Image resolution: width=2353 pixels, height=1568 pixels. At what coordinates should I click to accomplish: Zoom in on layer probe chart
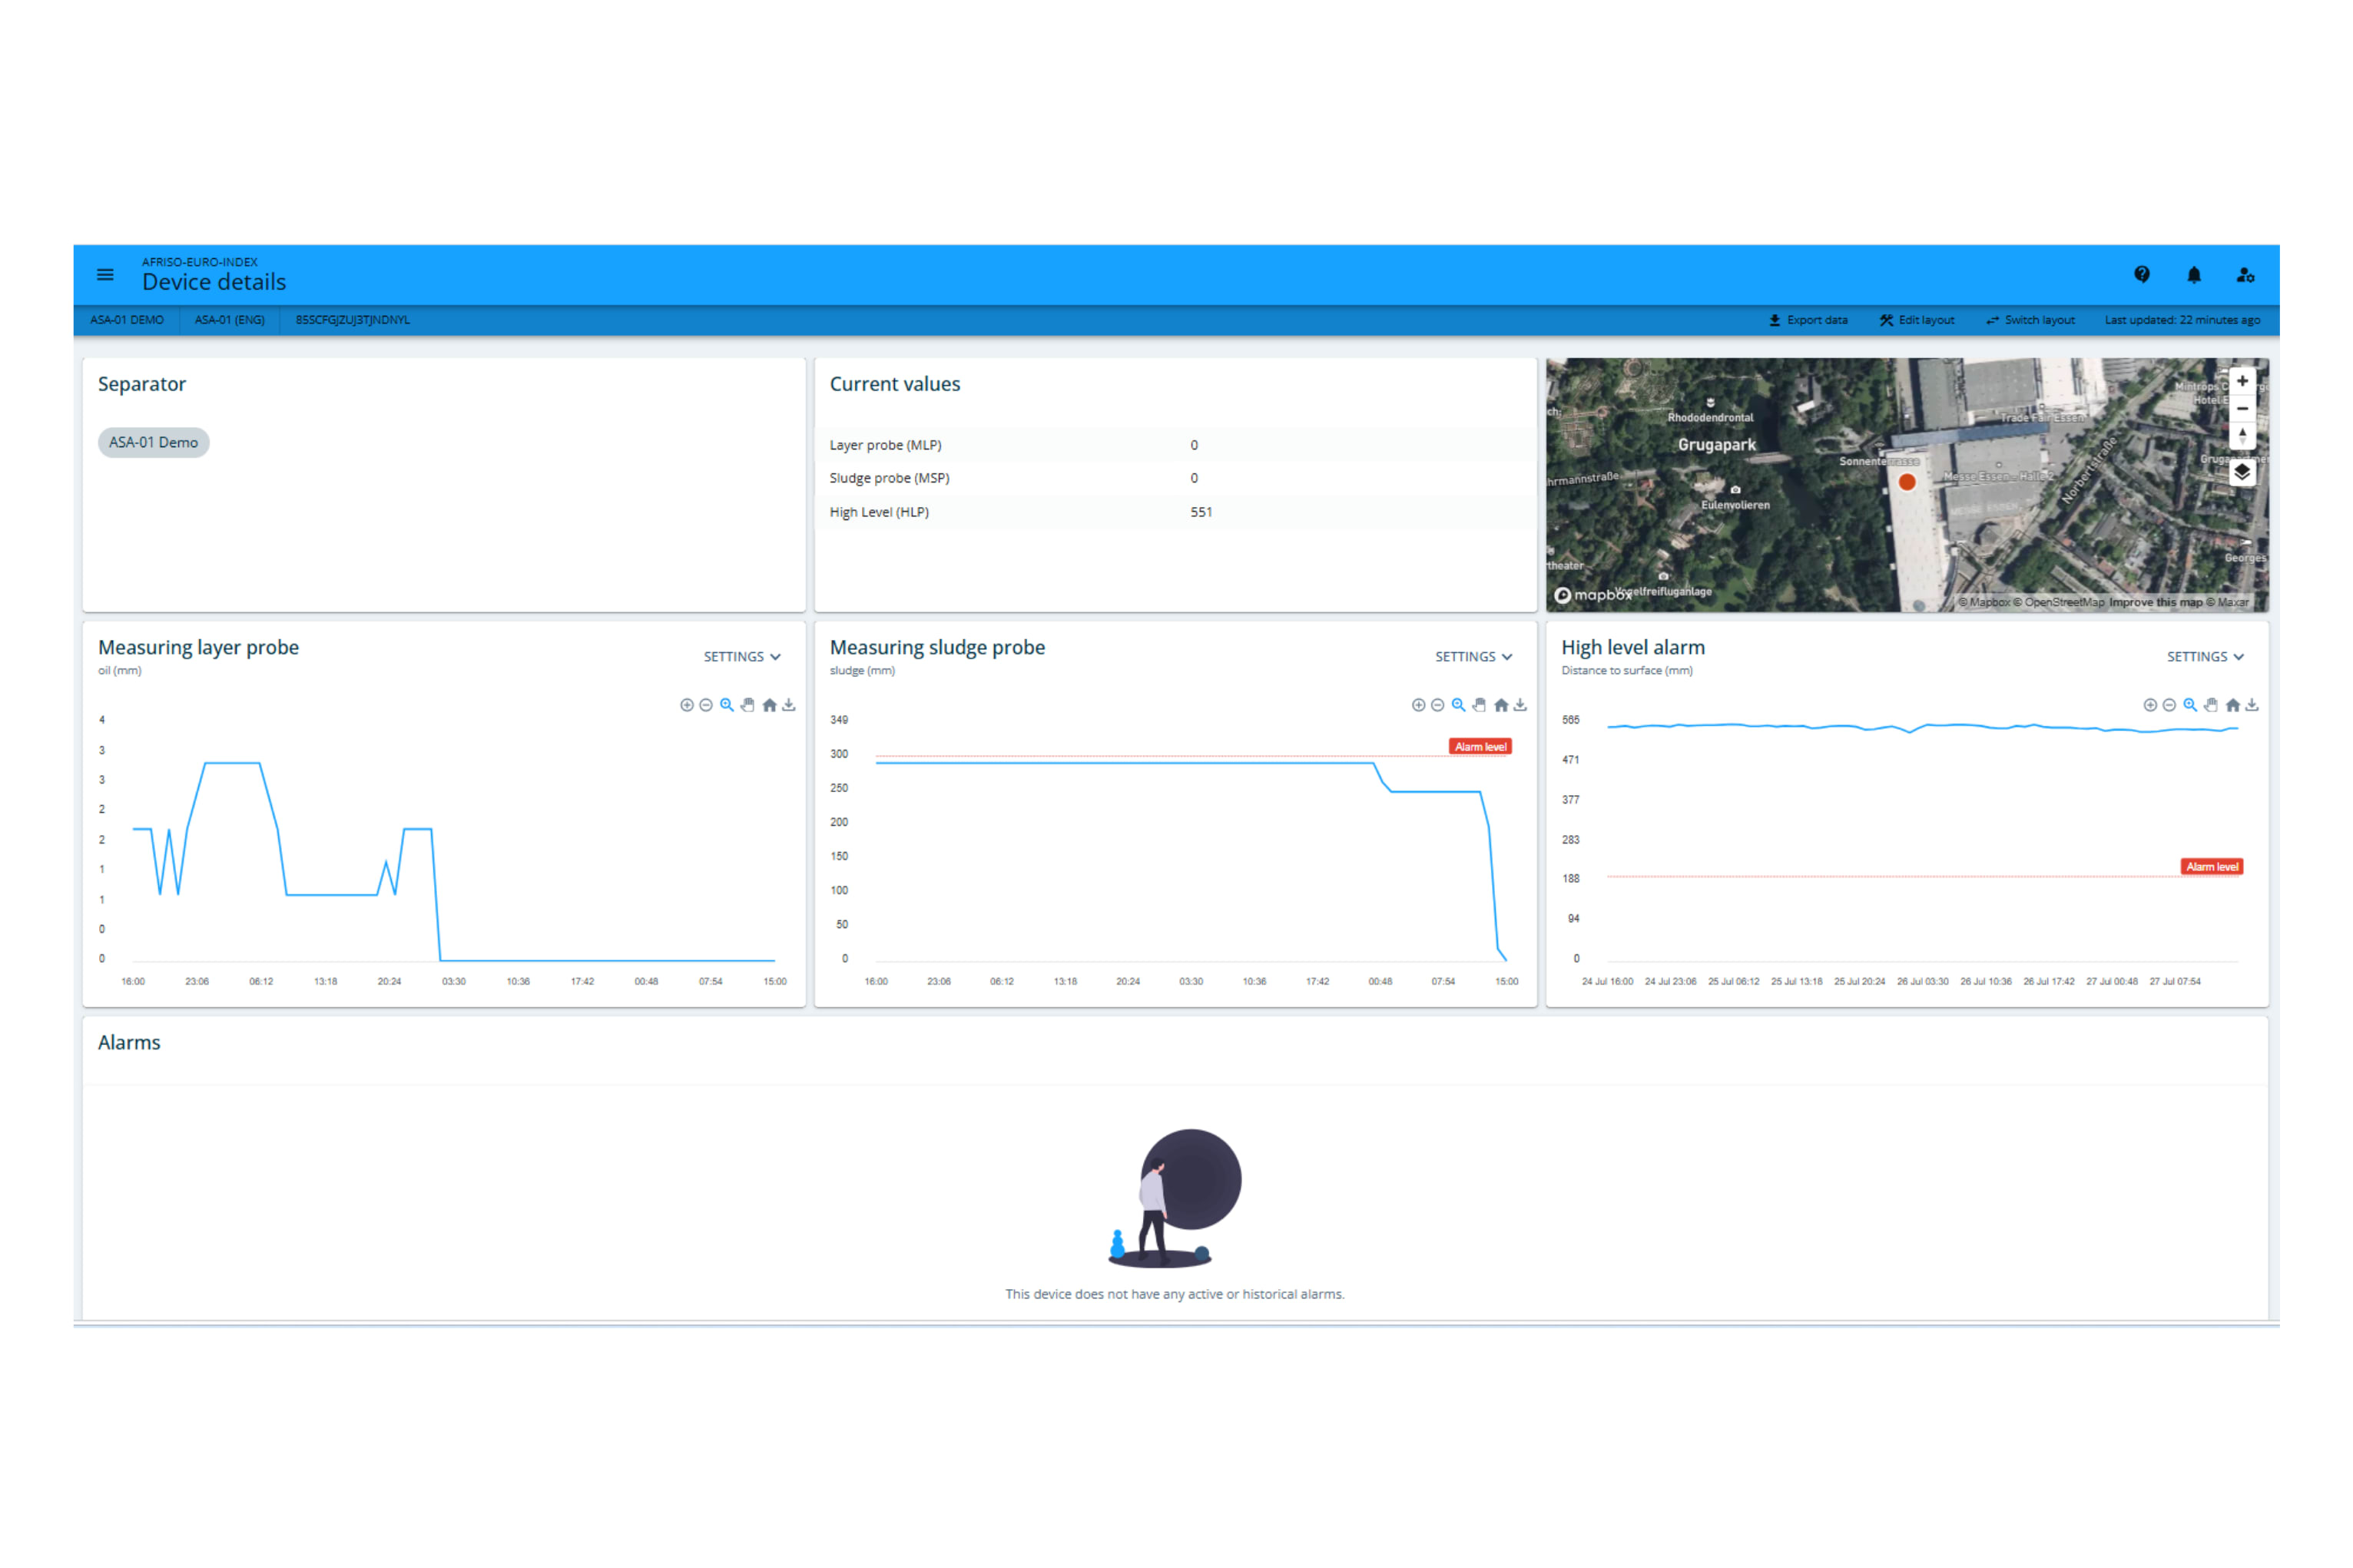pyautogui.click(x=686, y=705)
